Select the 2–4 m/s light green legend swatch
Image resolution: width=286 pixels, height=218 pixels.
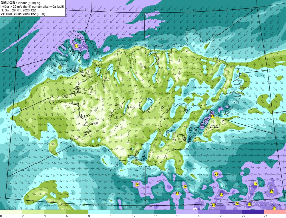pos(33,212)
